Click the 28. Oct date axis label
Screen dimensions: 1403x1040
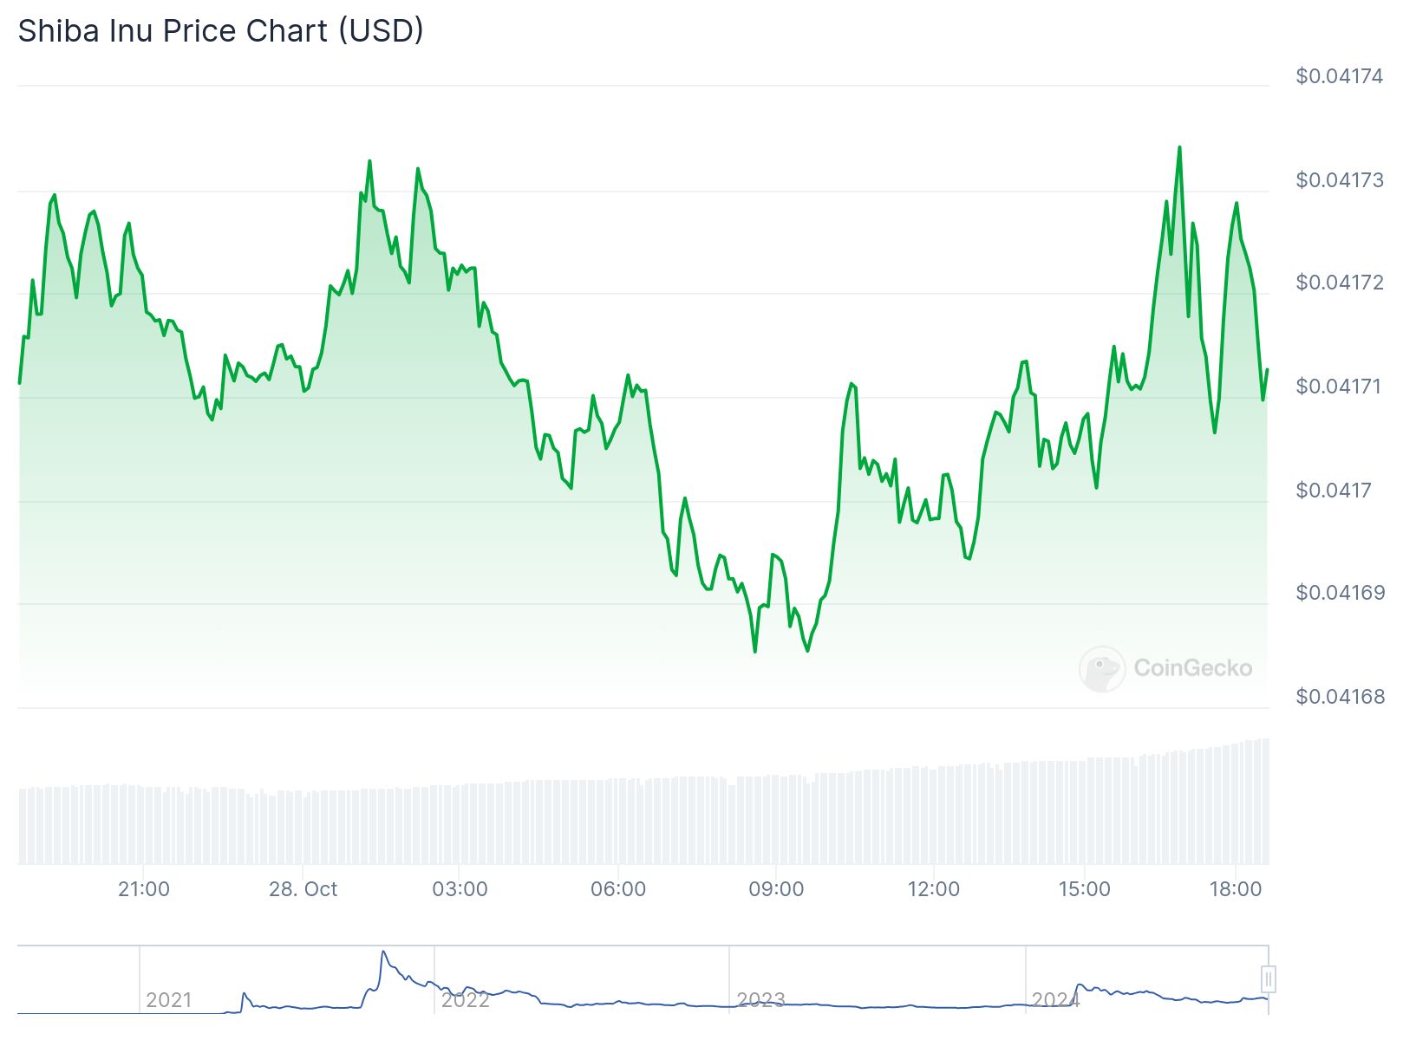pos(303,889)
